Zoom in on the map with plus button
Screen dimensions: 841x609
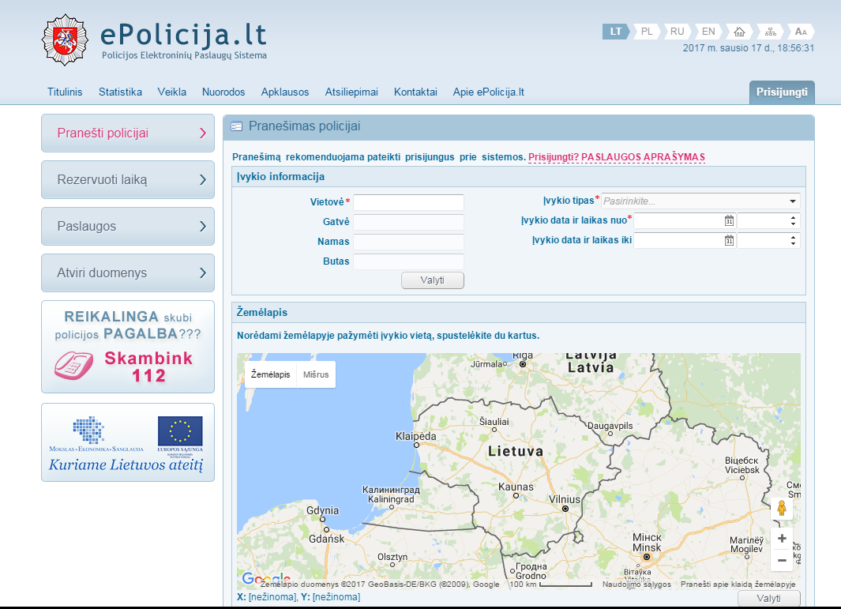point(782,538)
